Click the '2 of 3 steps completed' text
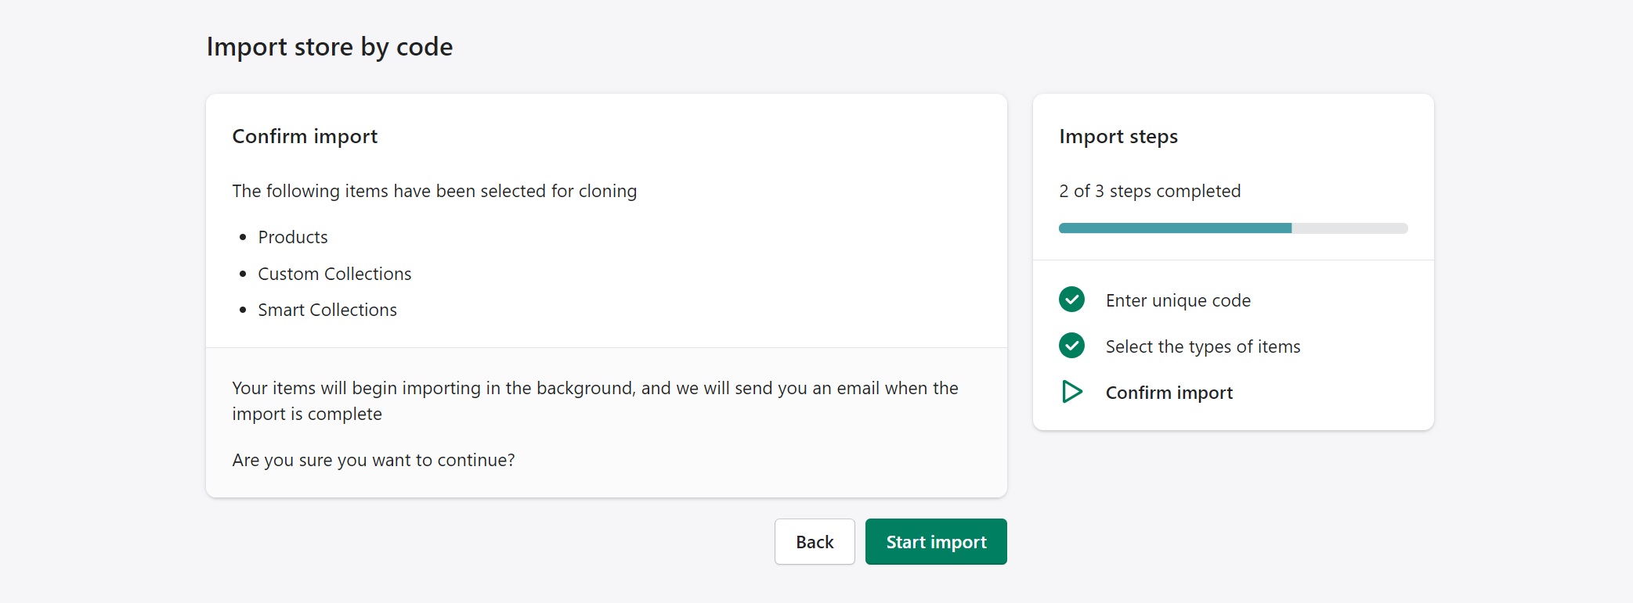 pos(1150,191)
